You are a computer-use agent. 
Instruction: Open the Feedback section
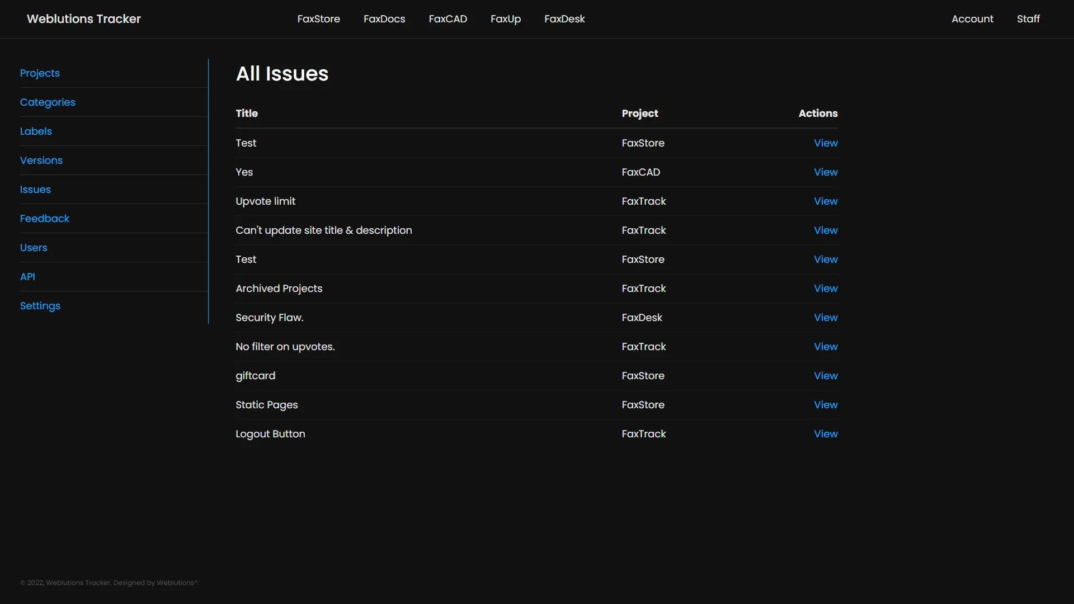click(x=44, y=218)
